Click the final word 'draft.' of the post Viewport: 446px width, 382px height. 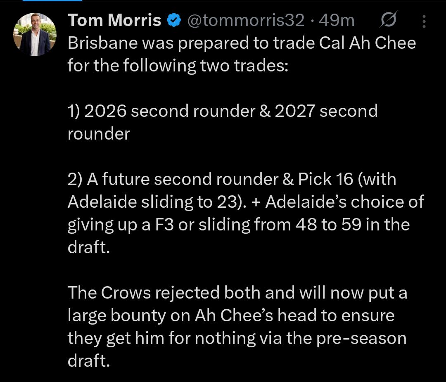[89, 361]
